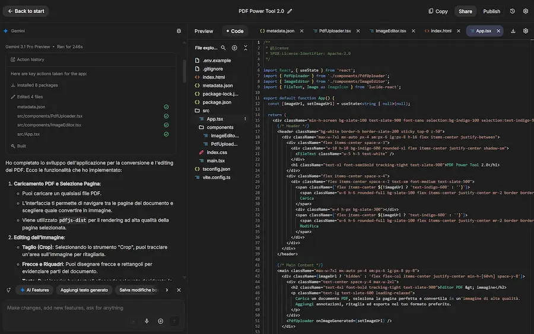Switch to the Preview view
Screen dimensions: 534x334
click(204, 31)
